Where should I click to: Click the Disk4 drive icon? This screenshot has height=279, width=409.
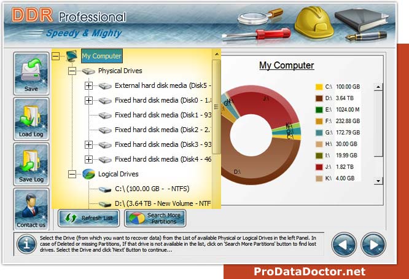pos(105,159)
